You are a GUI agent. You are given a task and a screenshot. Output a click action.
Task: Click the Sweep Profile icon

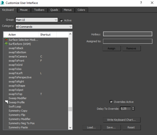(6, 102)
